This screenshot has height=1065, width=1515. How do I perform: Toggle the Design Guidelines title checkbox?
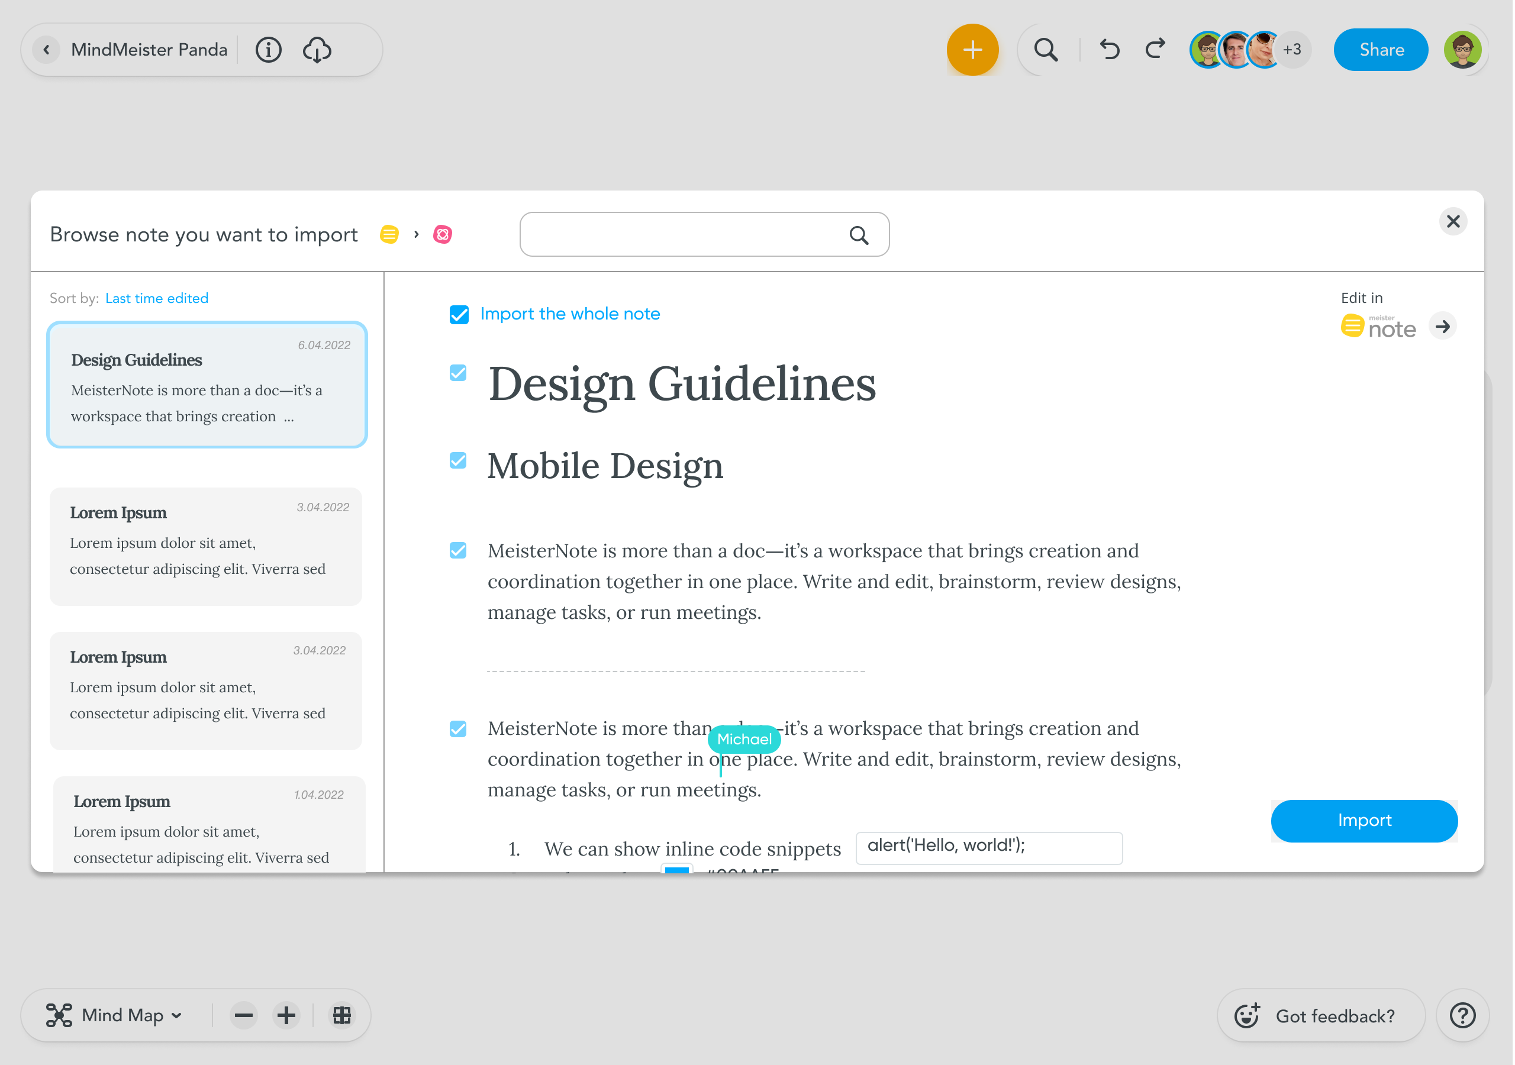tap(458, 373)
